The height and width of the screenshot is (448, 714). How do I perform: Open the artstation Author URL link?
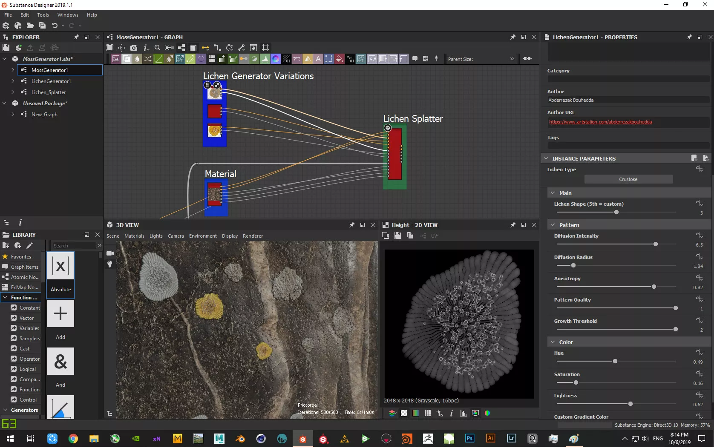[x=600, y=122]
